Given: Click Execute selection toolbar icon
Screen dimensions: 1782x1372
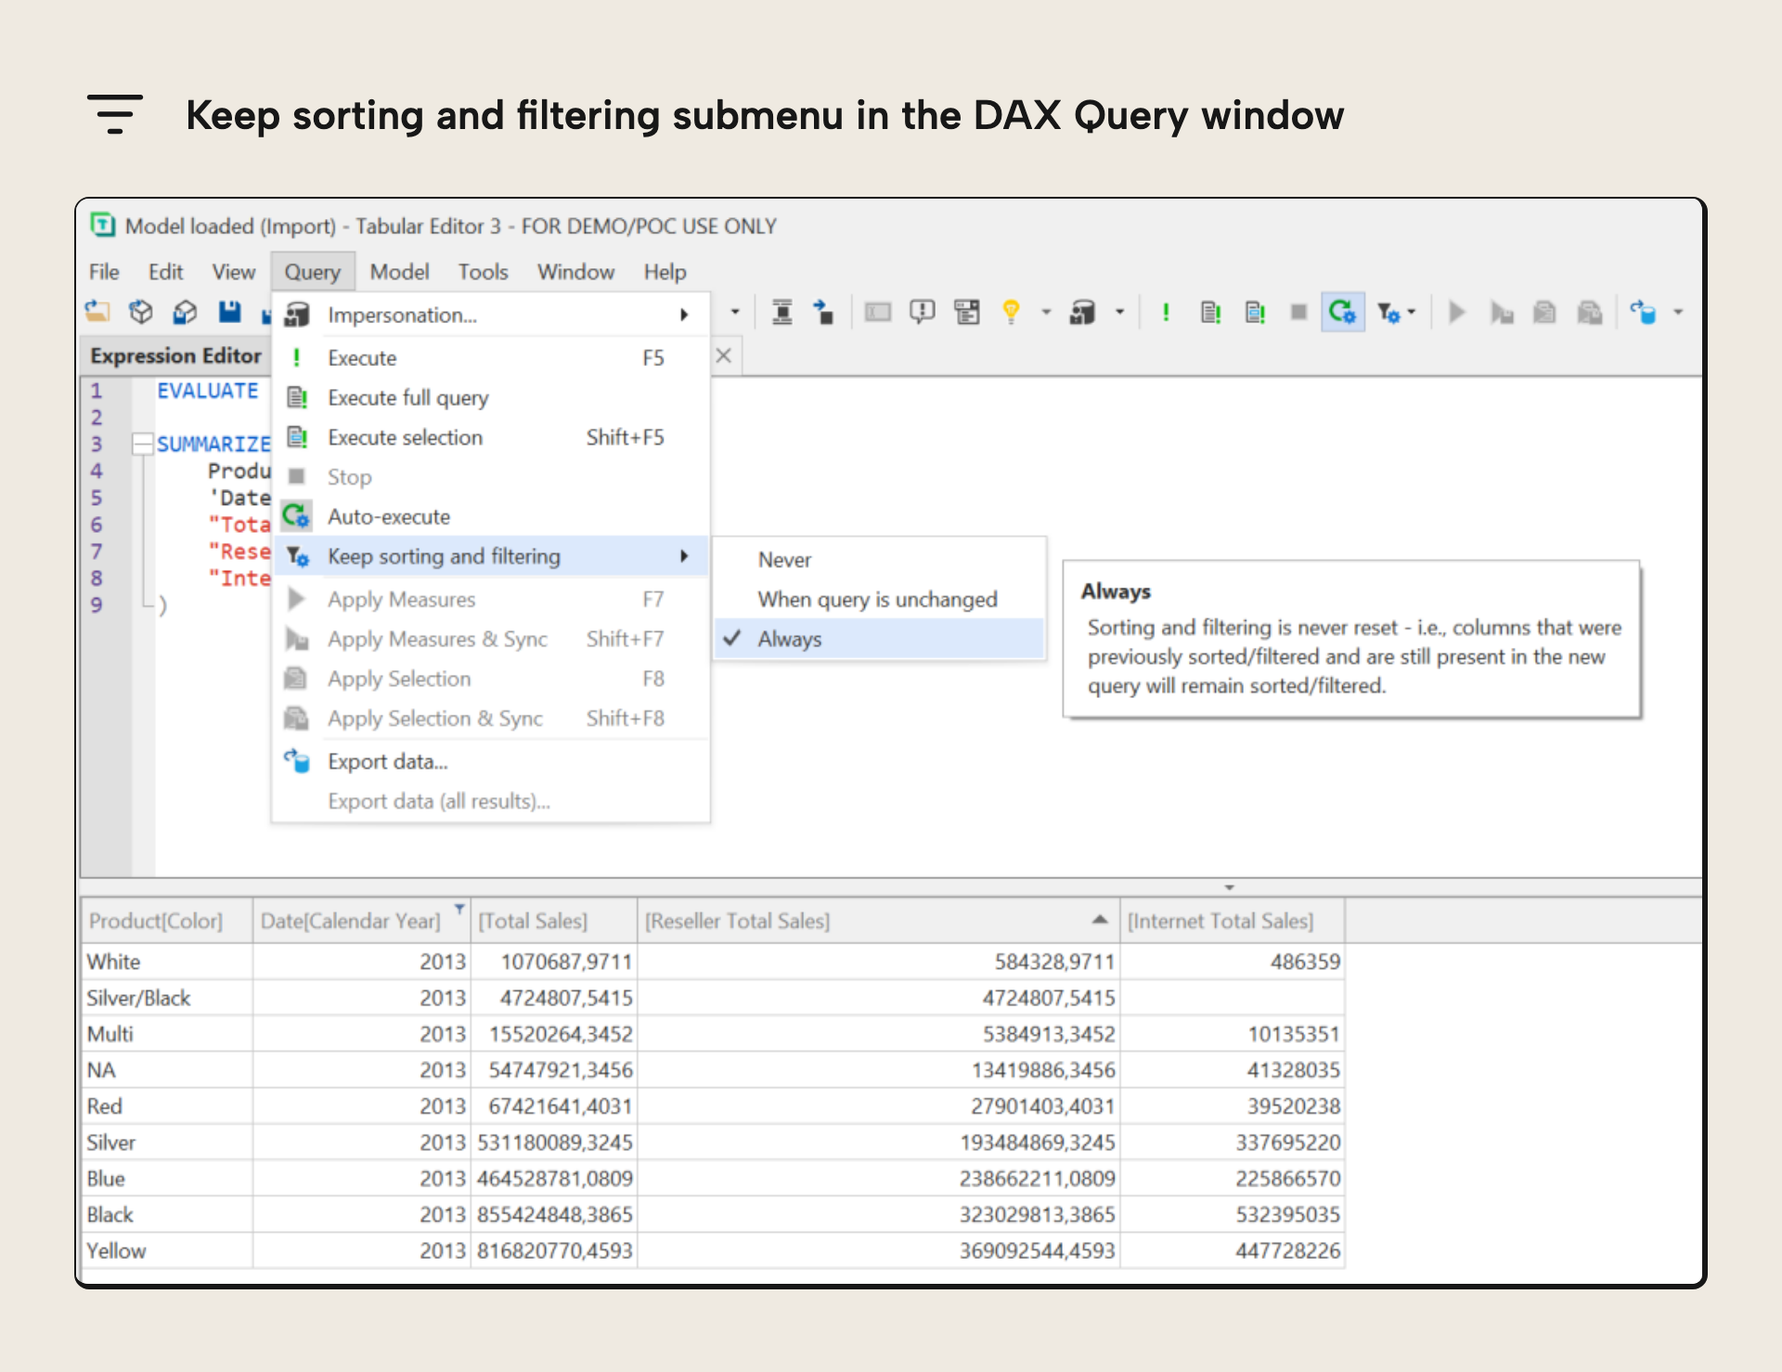Looking at the screenshot, I should click(x=1255, y=313).
